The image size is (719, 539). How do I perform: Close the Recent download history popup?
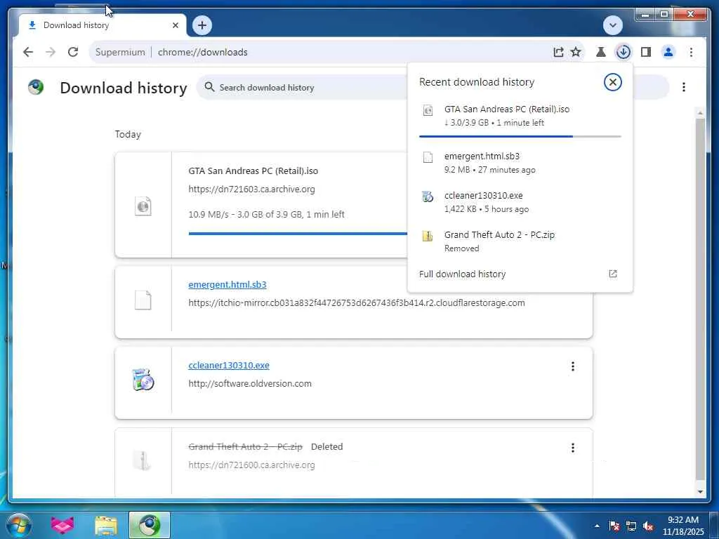612,82
